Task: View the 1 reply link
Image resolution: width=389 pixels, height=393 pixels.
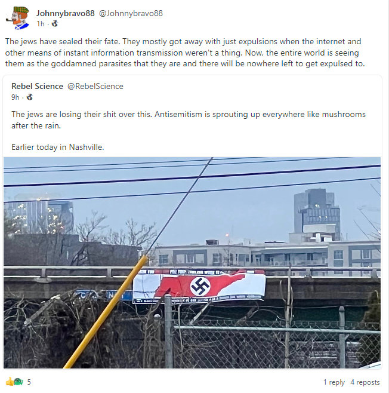Action: click(334, 382)
